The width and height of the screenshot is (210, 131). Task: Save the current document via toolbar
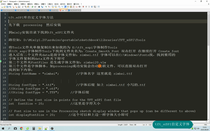click(x=7, y=7)
